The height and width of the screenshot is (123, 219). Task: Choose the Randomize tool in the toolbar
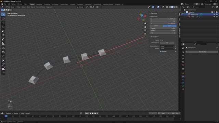click(x=3, y=73)
